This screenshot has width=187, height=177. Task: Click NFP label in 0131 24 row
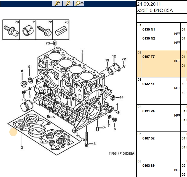click(x=177, y=116)
